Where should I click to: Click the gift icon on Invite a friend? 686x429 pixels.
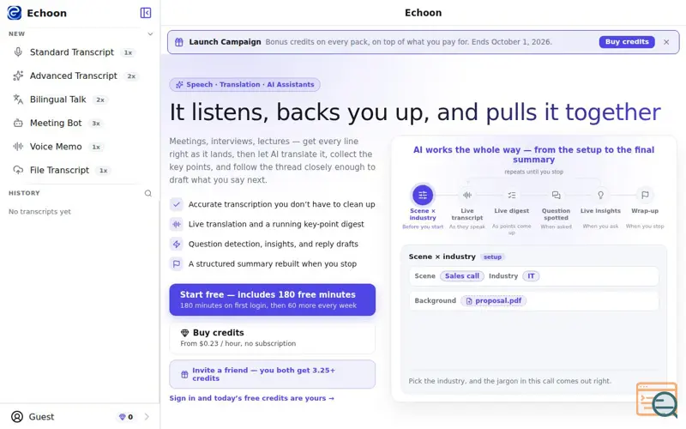pyautogui.click(x=184, y=374)
